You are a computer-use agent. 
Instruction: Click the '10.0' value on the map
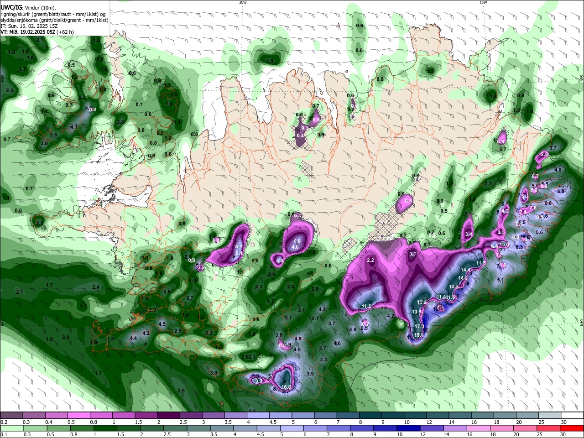click(x=504, y=245)
